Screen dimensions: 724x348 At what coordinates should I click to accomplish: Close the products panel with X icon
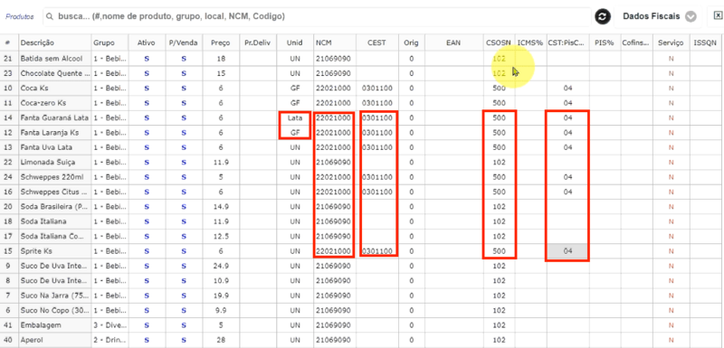(717, 15)
